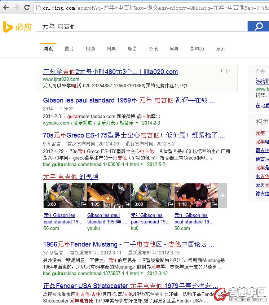Viewport: 269px width, 305px height.
Task: Click sidebar related search 爱历元
Action: tap(262, 185)
